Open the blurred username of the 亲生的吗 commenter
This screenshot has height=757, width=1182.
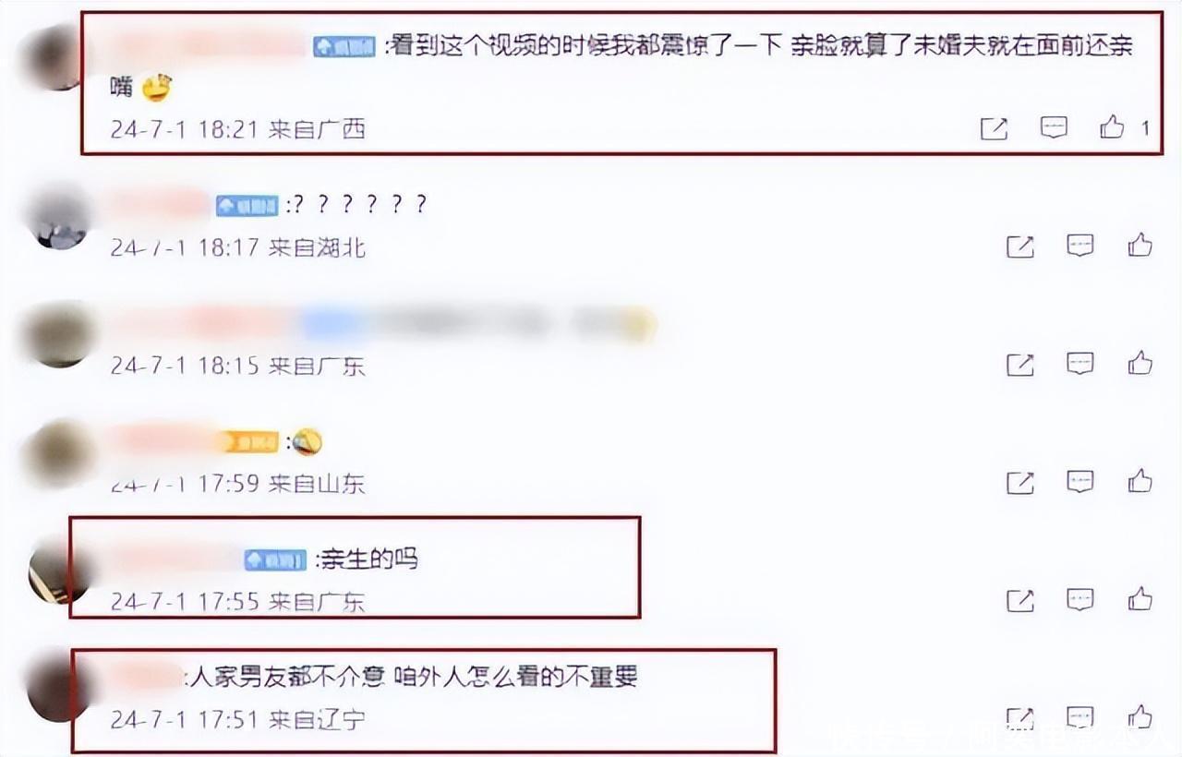click(174, 558)
